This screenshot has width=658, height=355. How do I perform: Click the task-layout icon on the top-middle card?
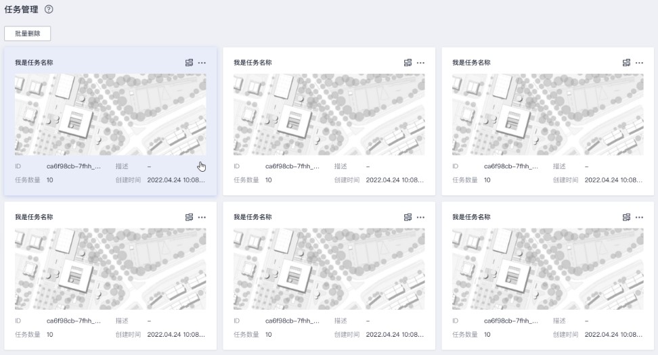408,63
